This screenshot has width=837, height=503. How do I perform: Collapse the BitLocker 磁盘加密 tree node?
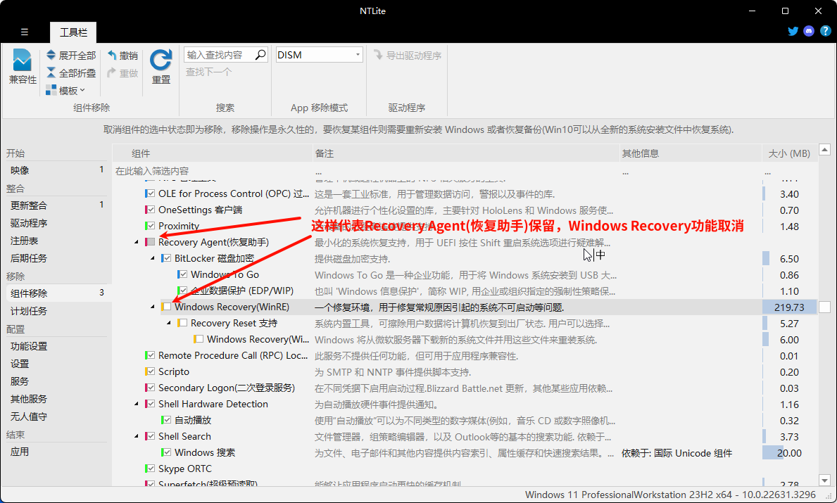pos(153,258)
